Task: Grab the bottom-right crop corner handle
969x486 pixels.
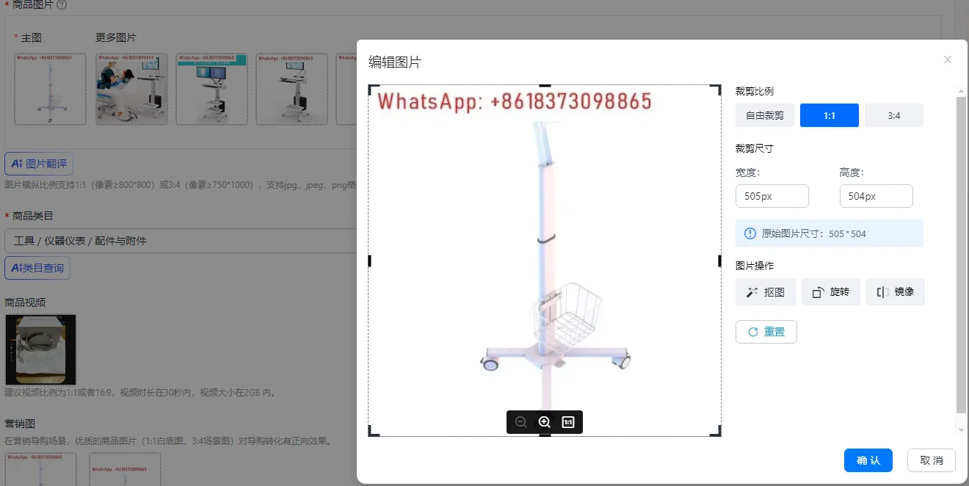Action: [717, 432]
